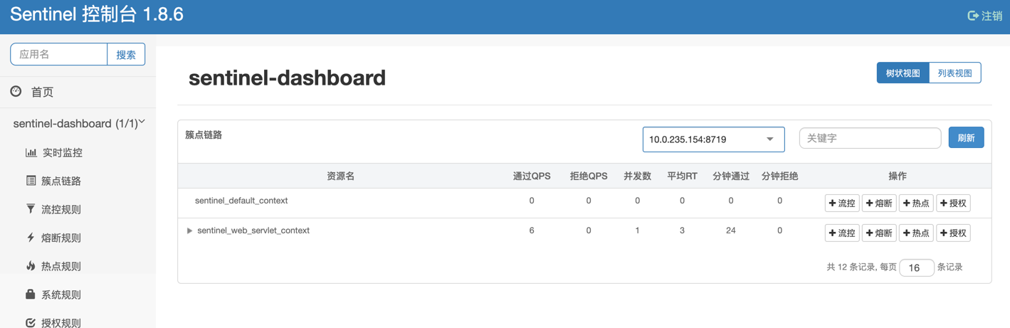
Task: Click the lightning bolt icon for 熔断规则
Action: point(31,238)
